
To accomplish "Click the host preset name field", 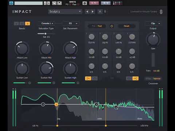I will tap(28, 3).
